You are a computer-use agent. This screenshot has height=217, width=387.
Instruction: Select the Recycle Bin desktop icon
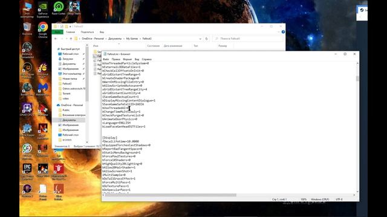[27, 29]
